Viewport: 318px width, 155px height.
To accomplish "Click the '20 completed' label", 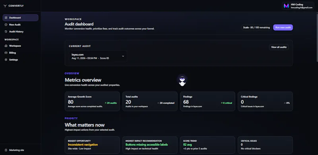I will pos(167,103).
